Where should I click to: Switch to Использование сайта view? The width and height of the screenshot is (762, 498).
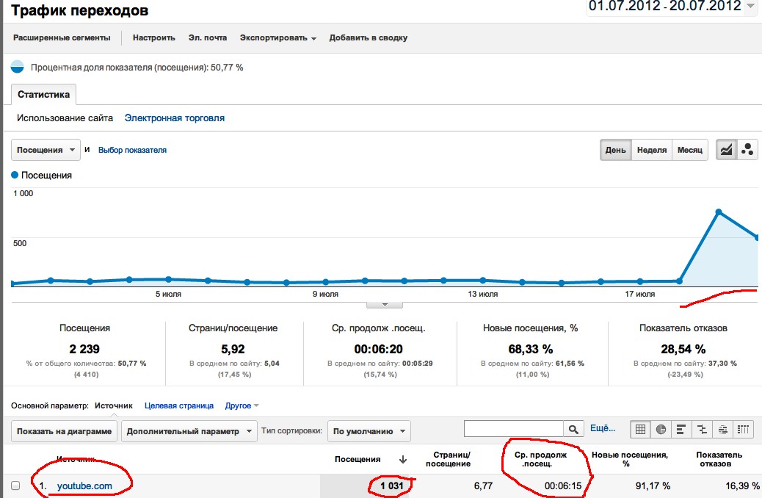pos(65,118)
